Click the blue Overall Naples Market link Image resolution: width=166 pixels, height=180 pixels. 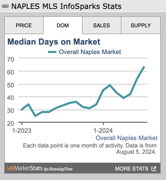pyautogui.click(x=127, y=138)
